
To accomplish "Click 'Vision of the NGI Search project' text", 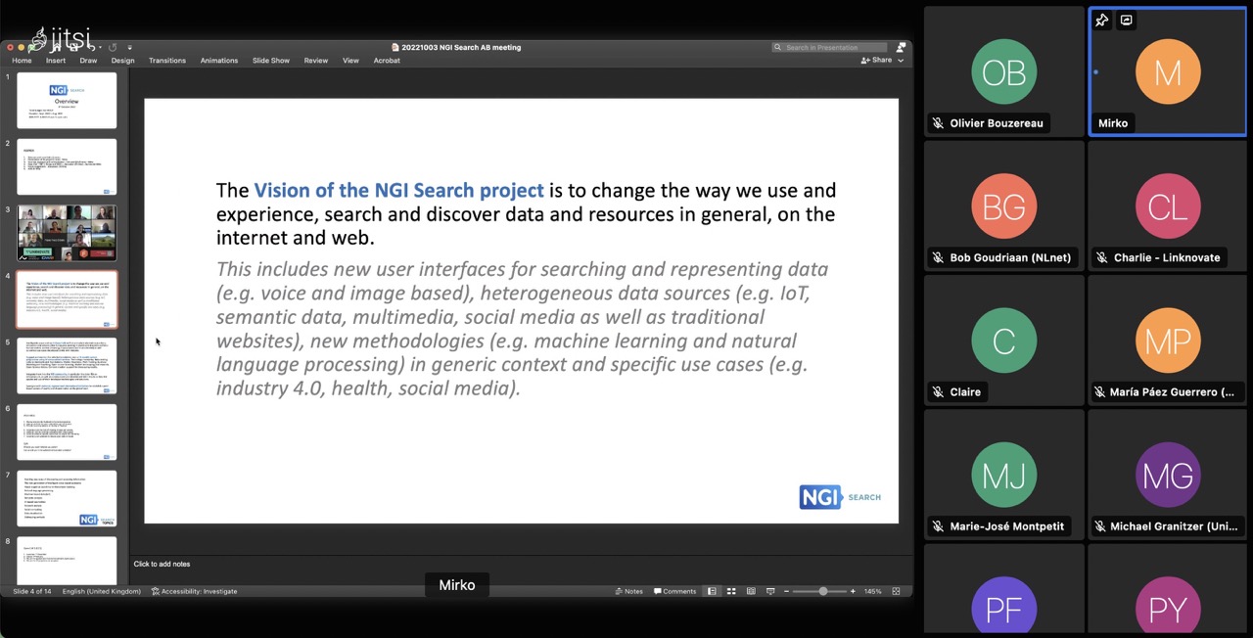I will pos(398,190).
